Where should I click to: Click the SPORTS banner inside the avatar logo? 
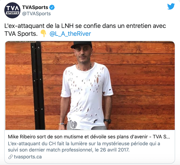pyautogui.click(x=12, y=13)
